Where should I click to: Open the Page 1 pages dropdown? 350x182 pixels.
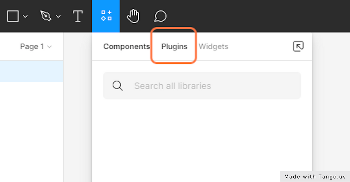pyautogui.click(x=36, y=47)
